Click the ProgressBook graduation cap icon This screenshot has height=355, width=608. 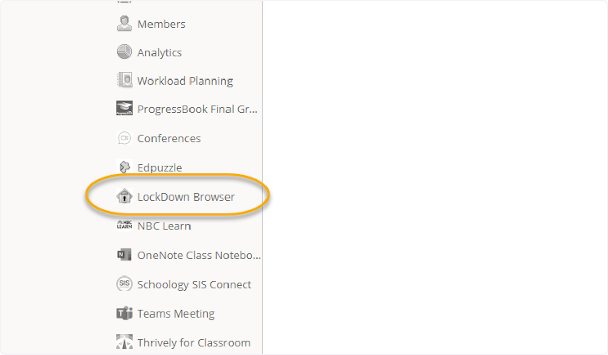tap(124, 108)
